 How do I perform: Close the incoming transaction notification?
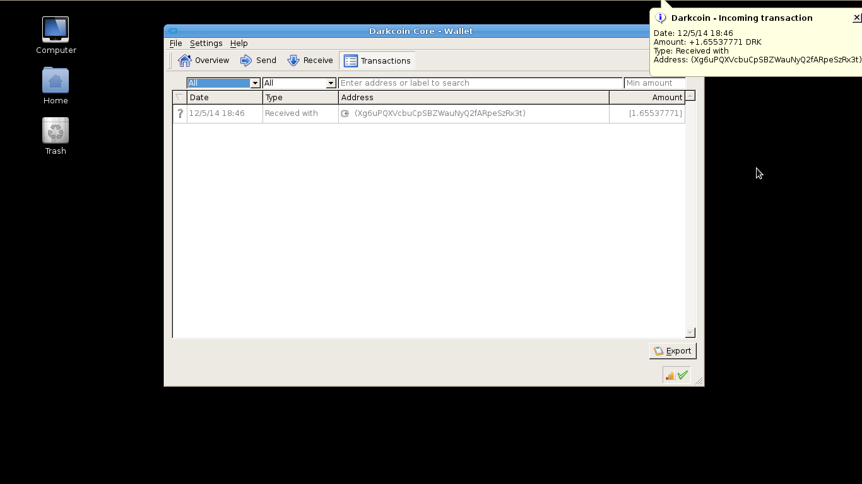[857, 18]
